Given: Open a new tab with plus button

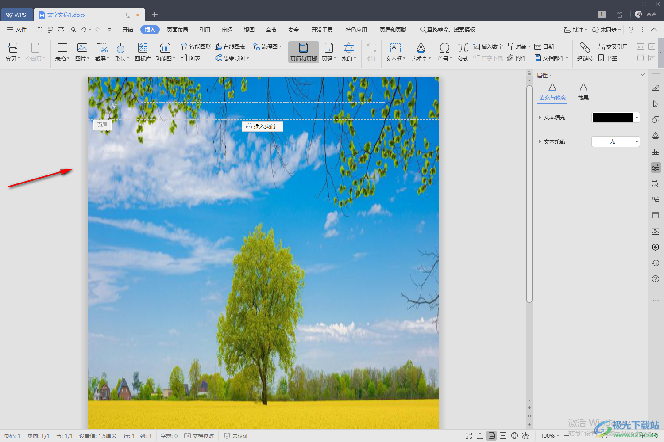Looking at the screenshot, I should point(155,15).
